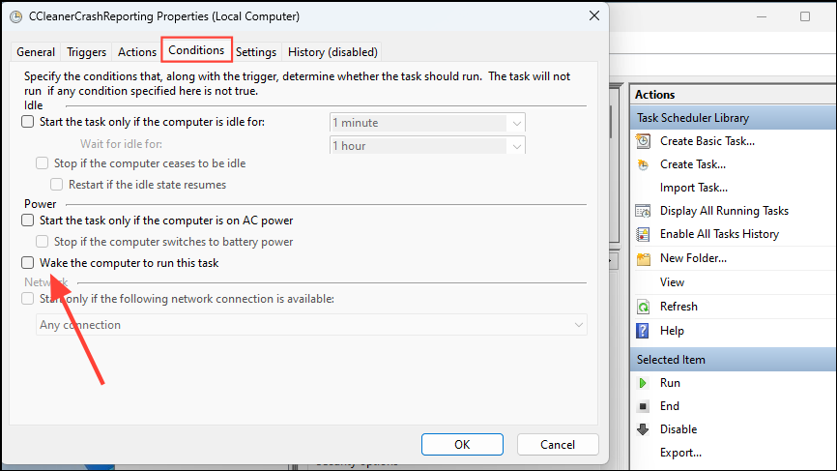Click the End stop icon
The height and width of the screenshot is (471, 837).
[x=644, y=406]
